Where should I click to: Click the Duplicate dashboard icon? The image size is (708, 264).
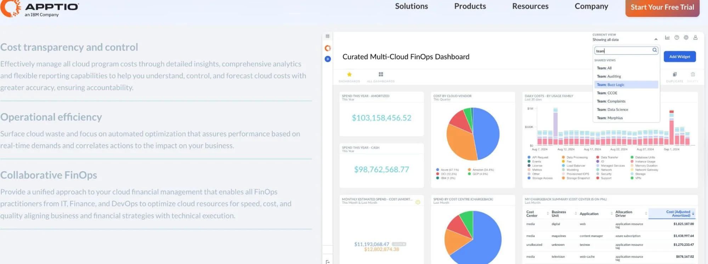tap(675, 74)
